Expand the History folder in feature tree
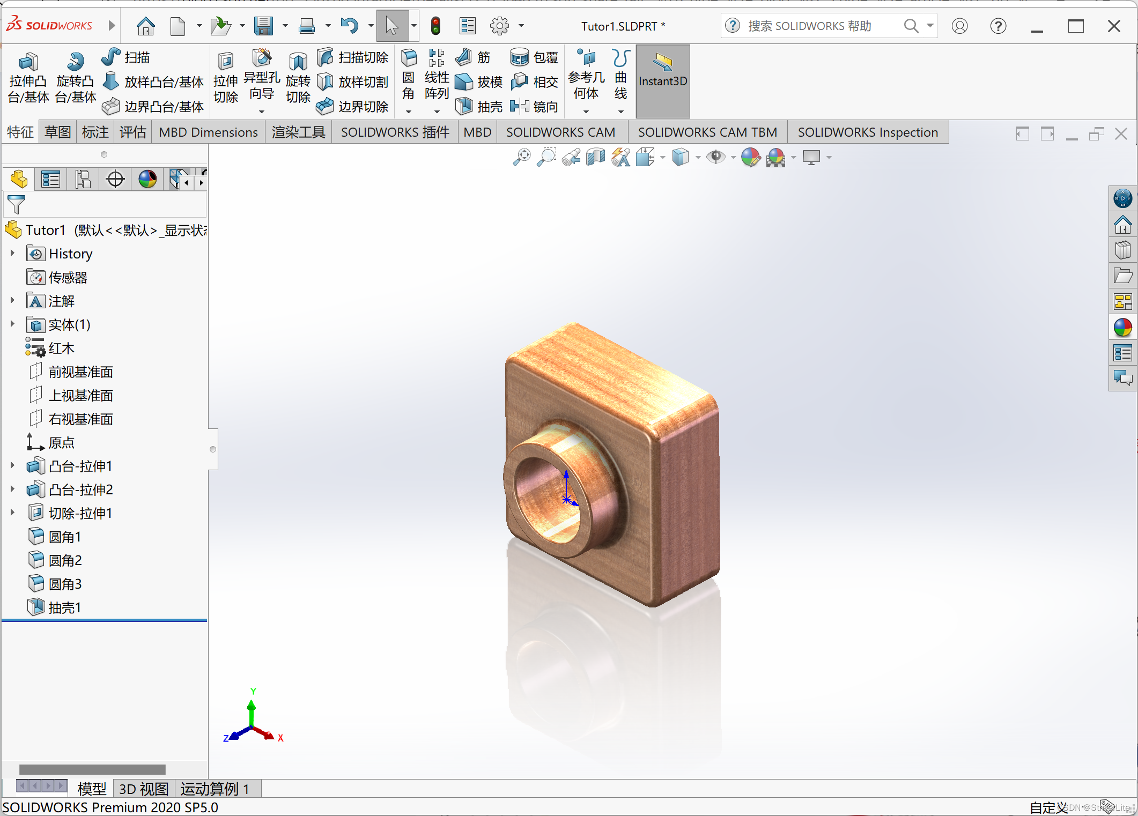This screenshot has height=816, width=1138. (x=12, y=253)
